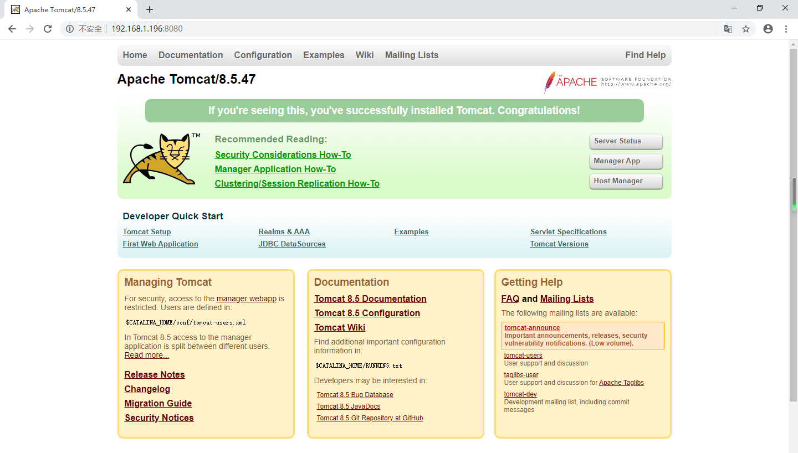Screen dimensions: 798x453
Task: Reload the Tomcat page
Action: (48, 29)
